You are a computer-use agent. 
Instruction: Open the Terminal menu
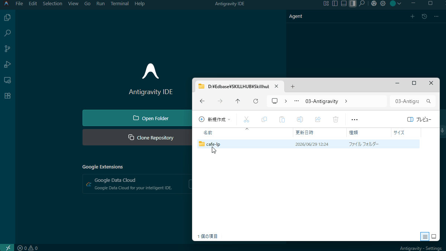pos(120,3)
